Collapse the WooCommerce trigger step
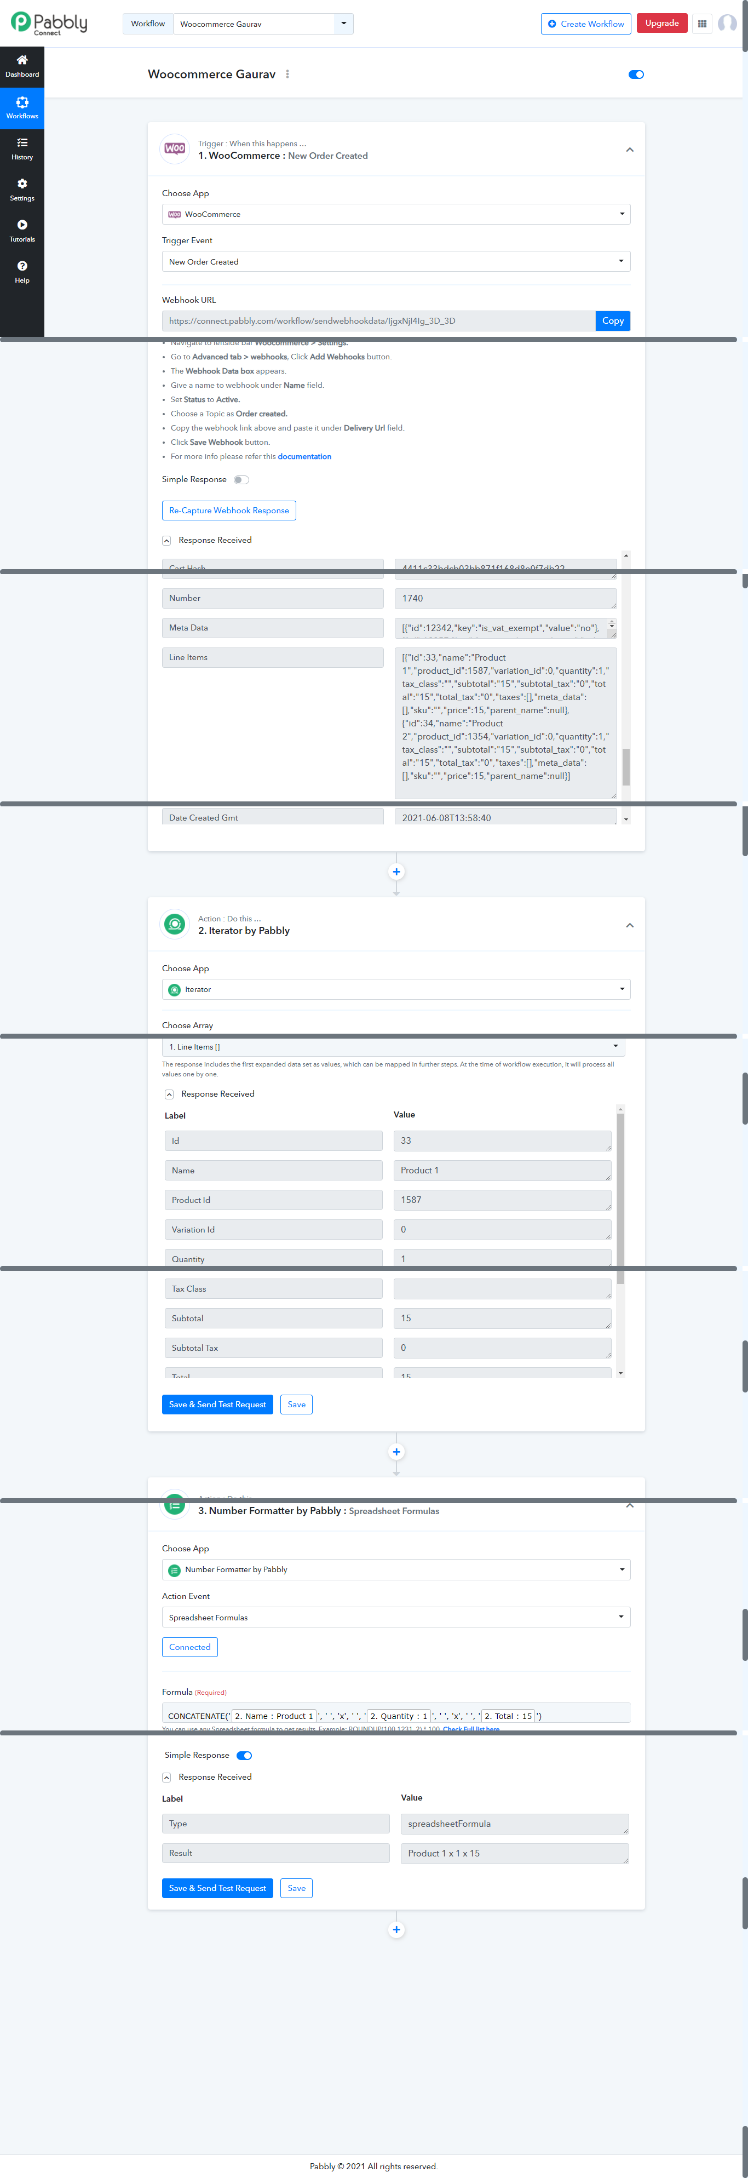The image size is (748, 2178). (630, 150)
